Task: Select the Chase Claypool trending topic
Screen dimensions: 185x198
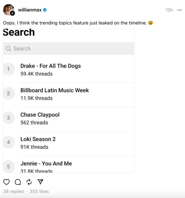Action: pos(40,115)
